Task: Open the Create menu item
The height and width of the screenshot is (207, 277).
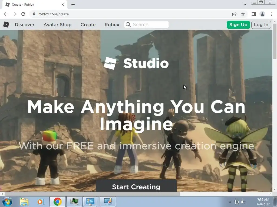Action: [88, 25]
